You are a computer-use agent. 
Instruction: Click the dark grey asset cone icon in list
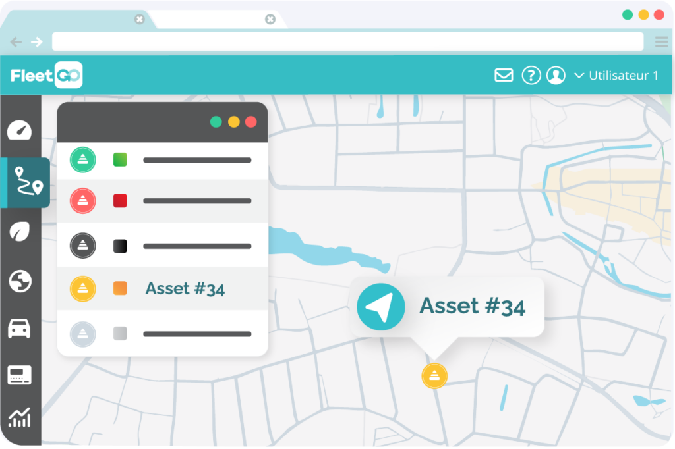(83, 246)
